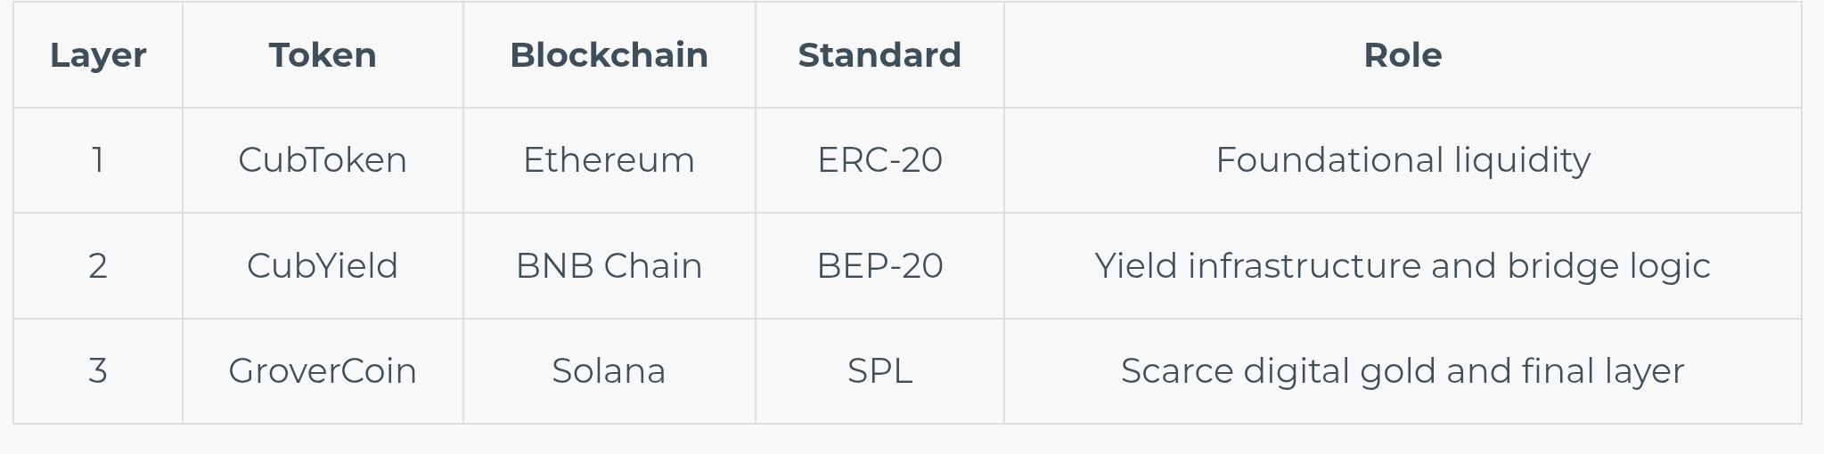Select the SPL standard cell
Image resolution: width=1824 pixels, height=454 pixels.
click(879, 371)
